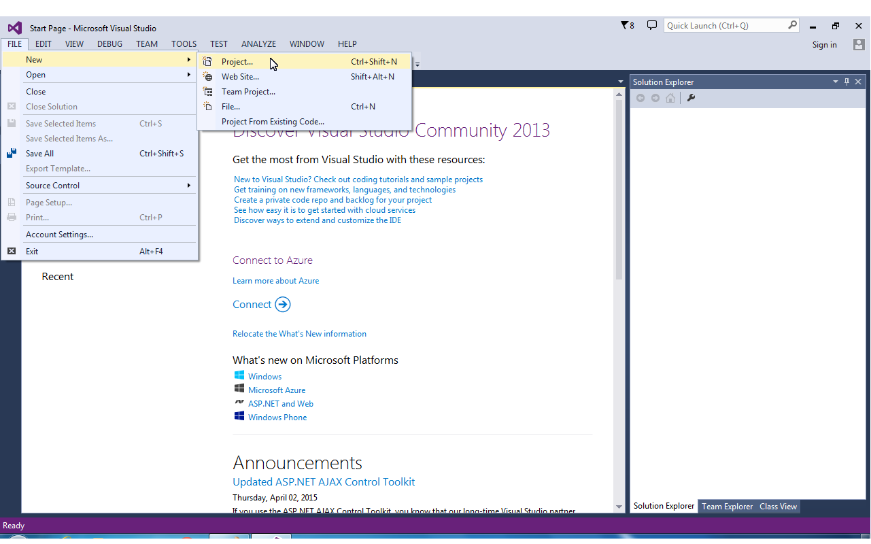This screenshot has height=544, width=871.
Task: Click the new File icon in submenu
Action: tap(208, 107)
